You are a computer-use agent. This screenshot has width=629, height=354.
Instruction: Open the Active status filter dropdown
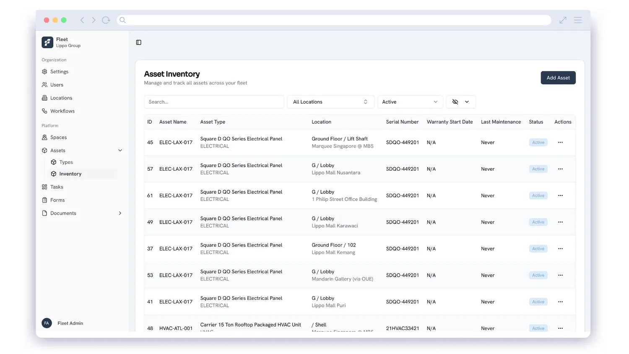(410, 102)
